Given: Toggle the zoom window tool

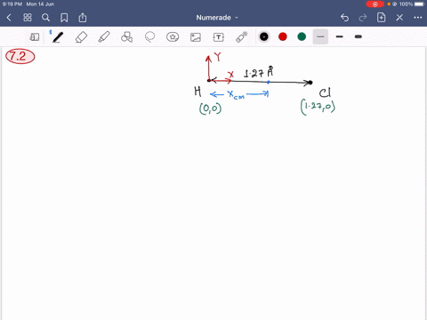Looking at the screenshot, I should click(x=35, y=37).
